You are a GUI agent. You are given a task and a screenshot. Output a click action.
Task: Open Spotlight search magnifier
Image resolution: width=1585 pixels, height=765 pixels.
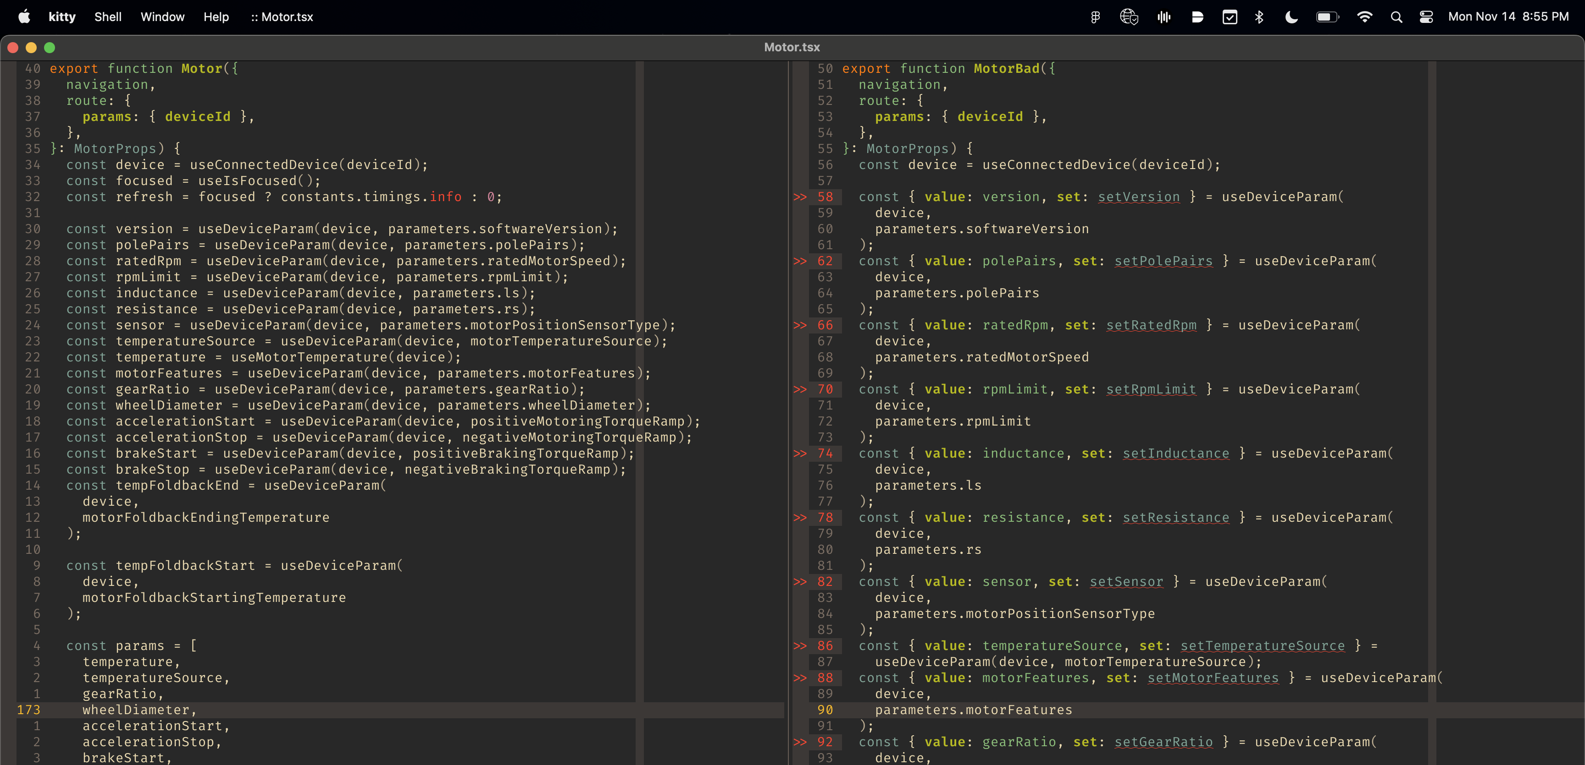pos(1396,17)
